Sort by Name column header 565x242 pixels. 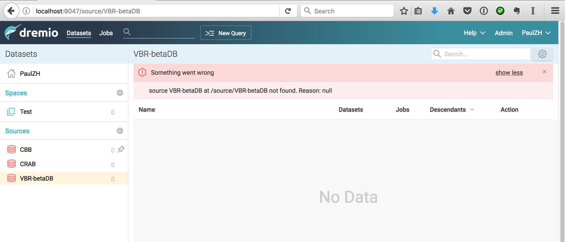click(x=147, y=110)
